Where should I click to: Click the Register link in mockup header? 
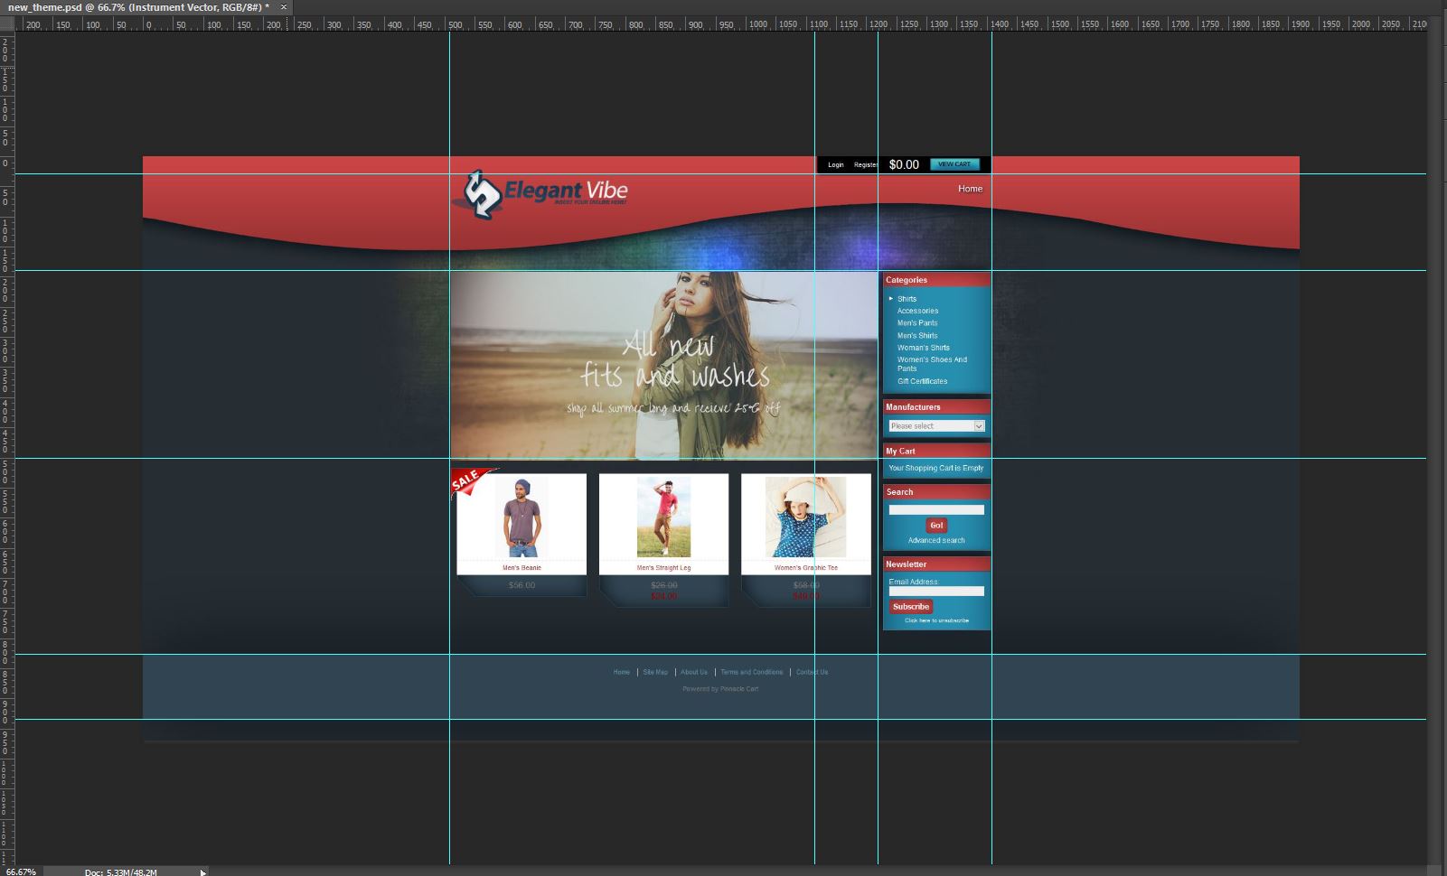point(866,165)
